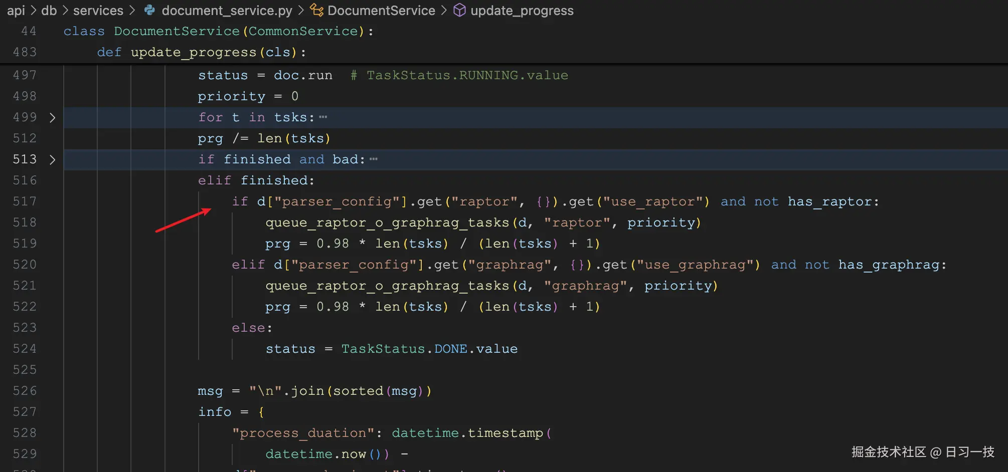Expand the collapsed block on line 513
1008x472 pixels.
pos(52,159)
